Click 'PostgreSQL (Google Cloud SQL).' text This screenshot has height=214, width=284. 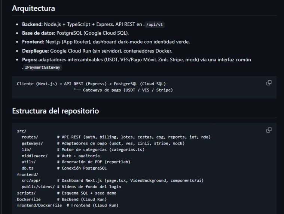pos(92,33)
